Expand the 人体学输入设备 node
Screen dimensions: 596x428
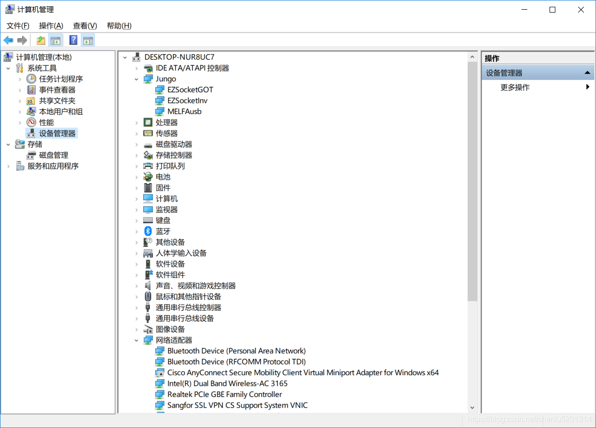[x=137, y=253]
